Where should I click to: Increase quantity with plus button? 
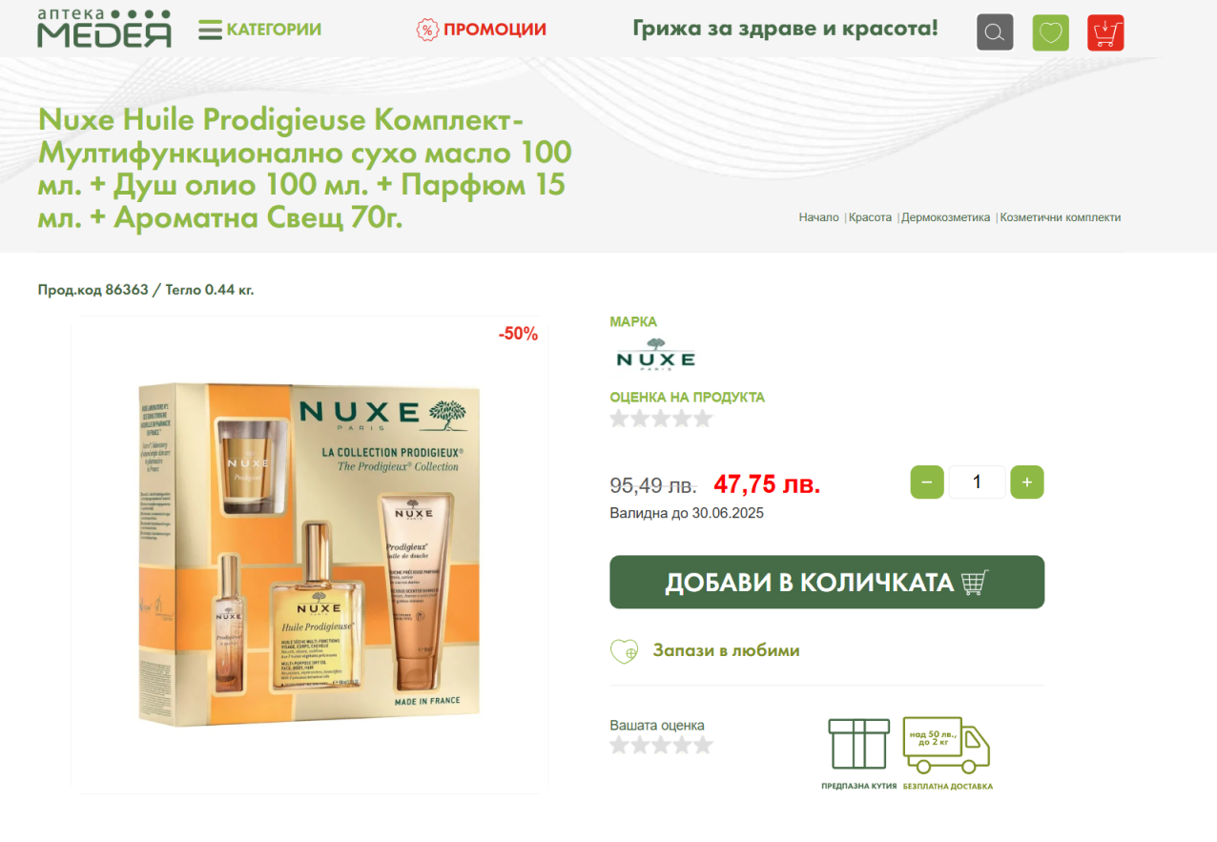(1027, 483)
